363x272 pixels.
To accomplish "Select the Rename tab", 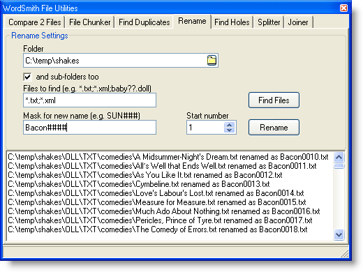I will 192,22.
